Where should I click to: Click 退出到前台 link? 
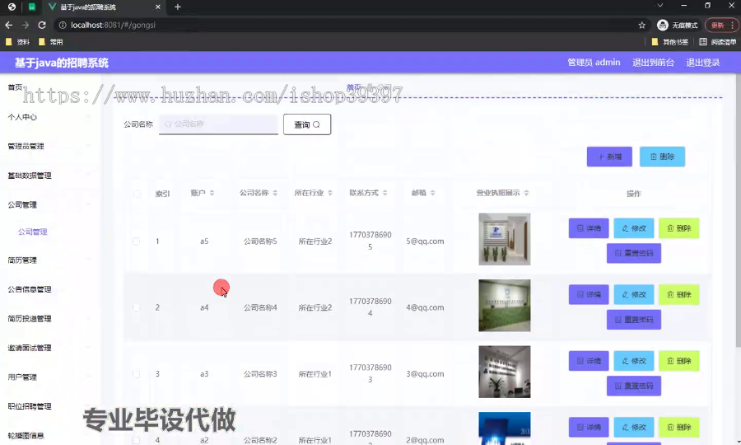point(653,63)
